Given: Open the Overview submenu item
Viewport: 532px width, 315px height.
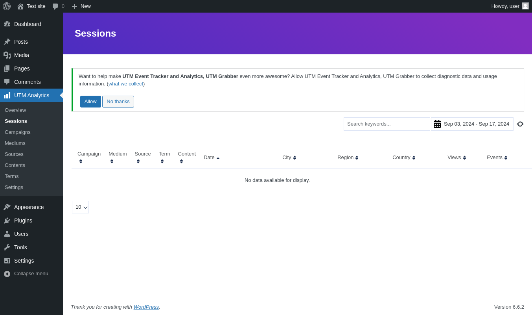Looking at the screenshot, I should (x=15, y=110).
